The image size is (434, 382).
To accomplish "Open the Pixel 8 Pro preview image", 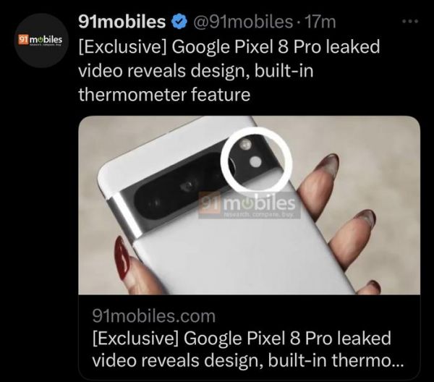I will coord(249,205).
